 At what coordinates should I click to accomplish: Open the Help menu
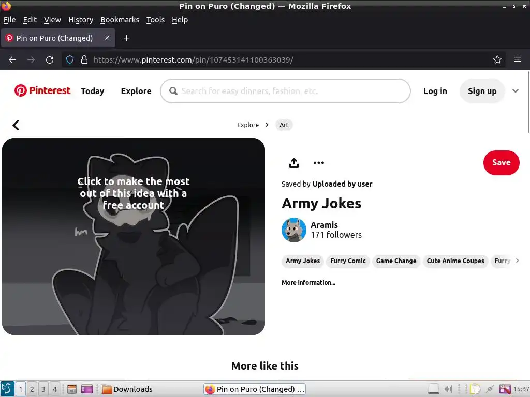coord(180,20)
